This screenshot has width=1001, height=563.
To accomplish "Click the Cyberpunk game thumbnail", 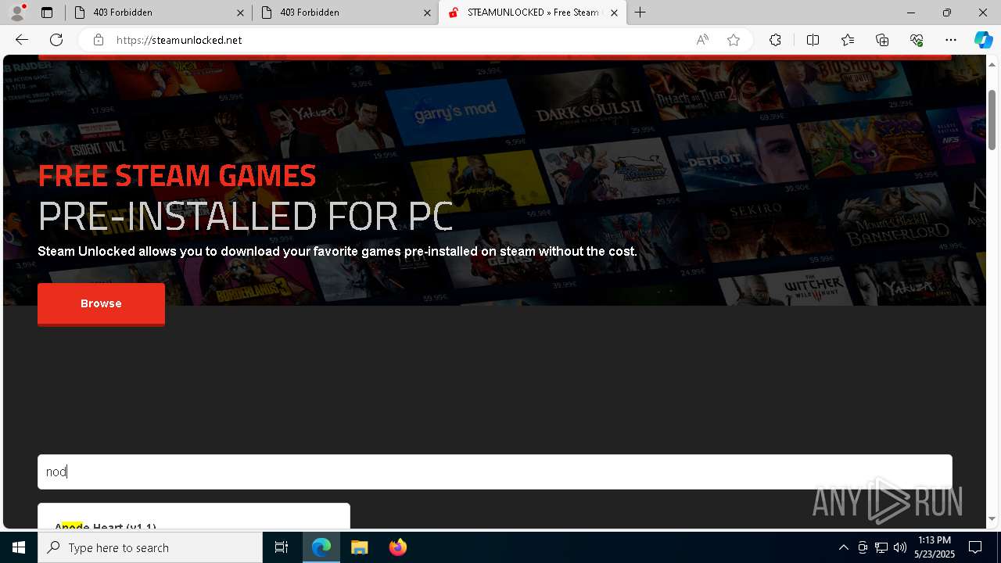I will click(479, 181).
